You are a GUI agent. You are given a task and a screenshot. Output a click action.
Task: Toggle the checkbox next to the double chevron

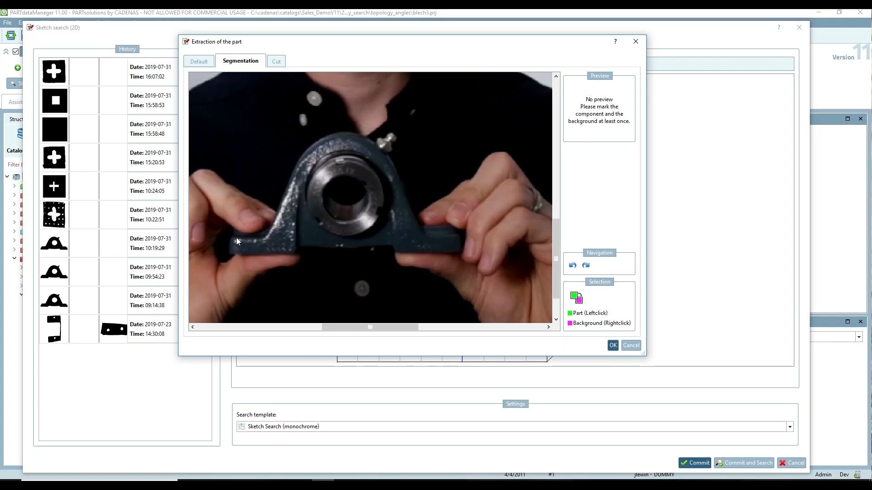click(16, 52)
